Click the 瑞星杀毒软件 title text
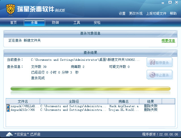Viewport: 181px width, 138px height. coord(36,9)
